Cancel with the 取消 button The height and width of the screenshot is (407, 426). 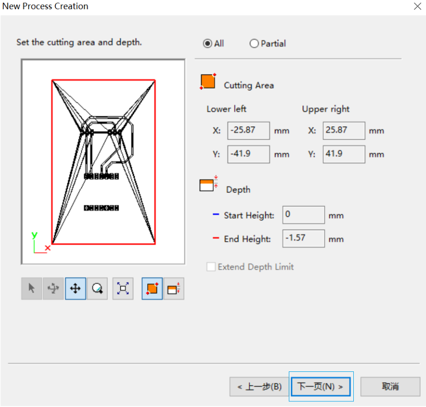[x=390, y=386]
